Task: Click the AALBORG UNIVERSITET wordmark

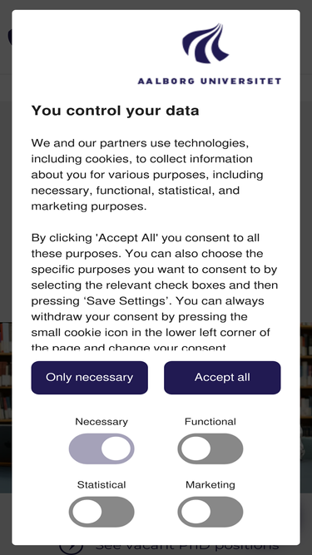Action: pyautogui.click(x=210, y=81)
